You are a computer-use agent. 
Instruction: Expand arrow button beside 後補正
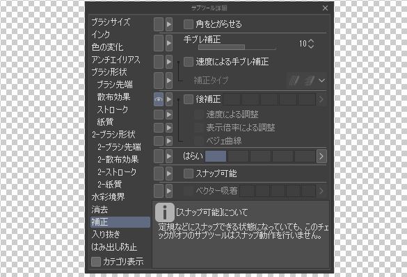[169, 99]
